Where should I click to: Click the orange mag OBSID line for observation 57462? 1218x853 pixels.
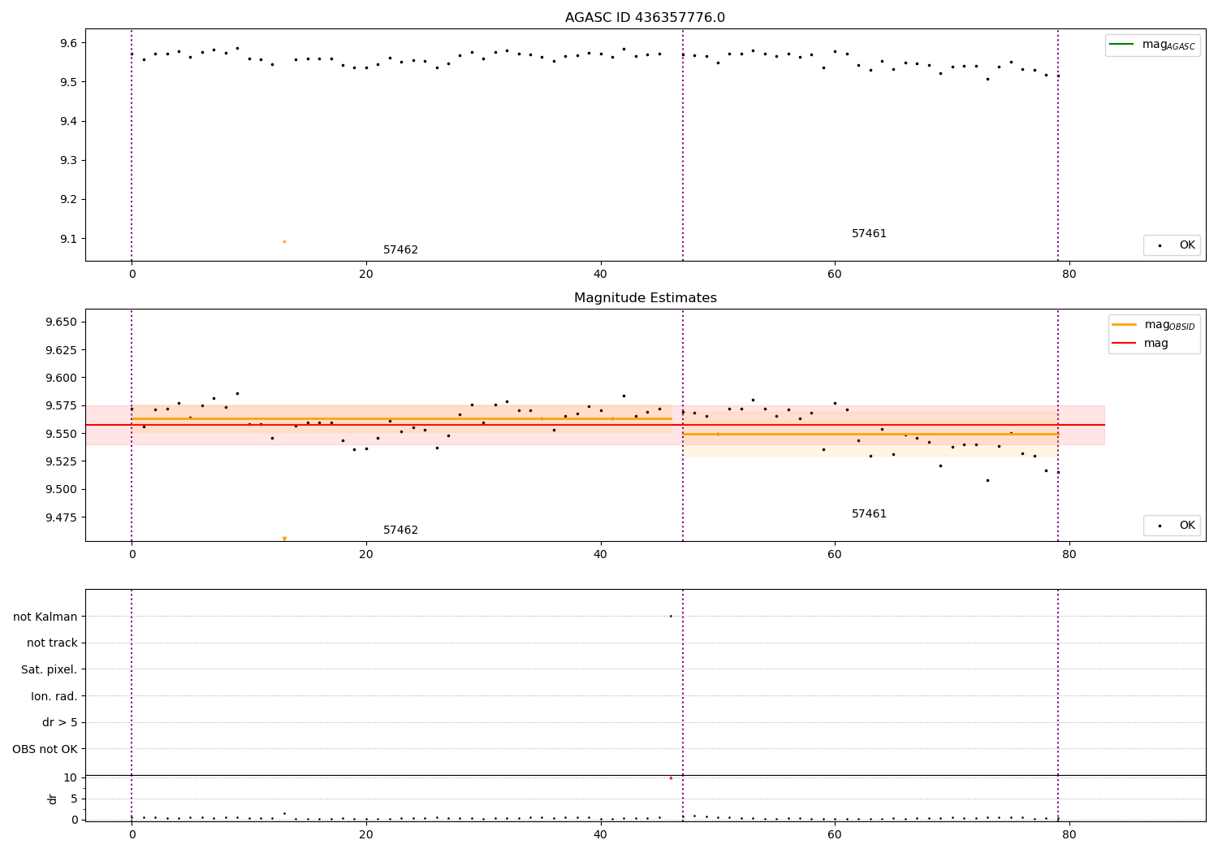tap(402, 418)
